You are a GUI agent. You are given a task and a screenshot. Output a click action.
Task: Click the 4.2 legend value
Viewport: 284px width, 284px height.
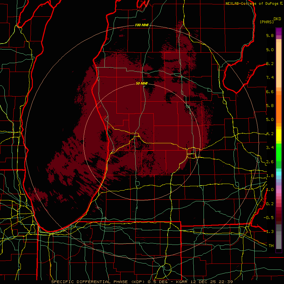[x=270, y=134]
